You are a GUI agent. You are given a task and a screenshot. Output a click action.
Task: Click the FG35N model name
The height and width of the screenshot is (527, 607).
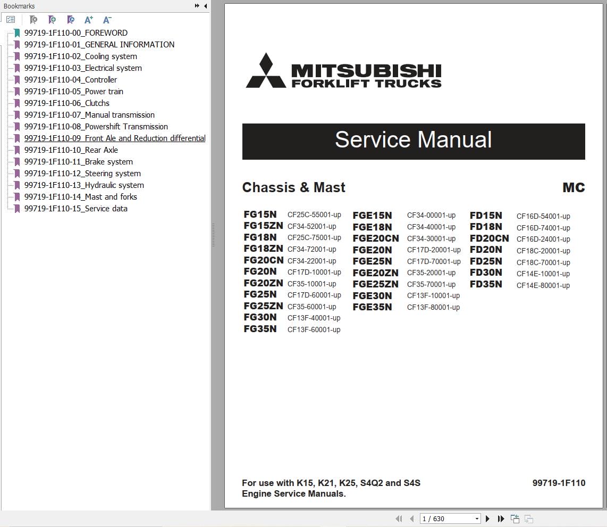[x=260, y=329]
